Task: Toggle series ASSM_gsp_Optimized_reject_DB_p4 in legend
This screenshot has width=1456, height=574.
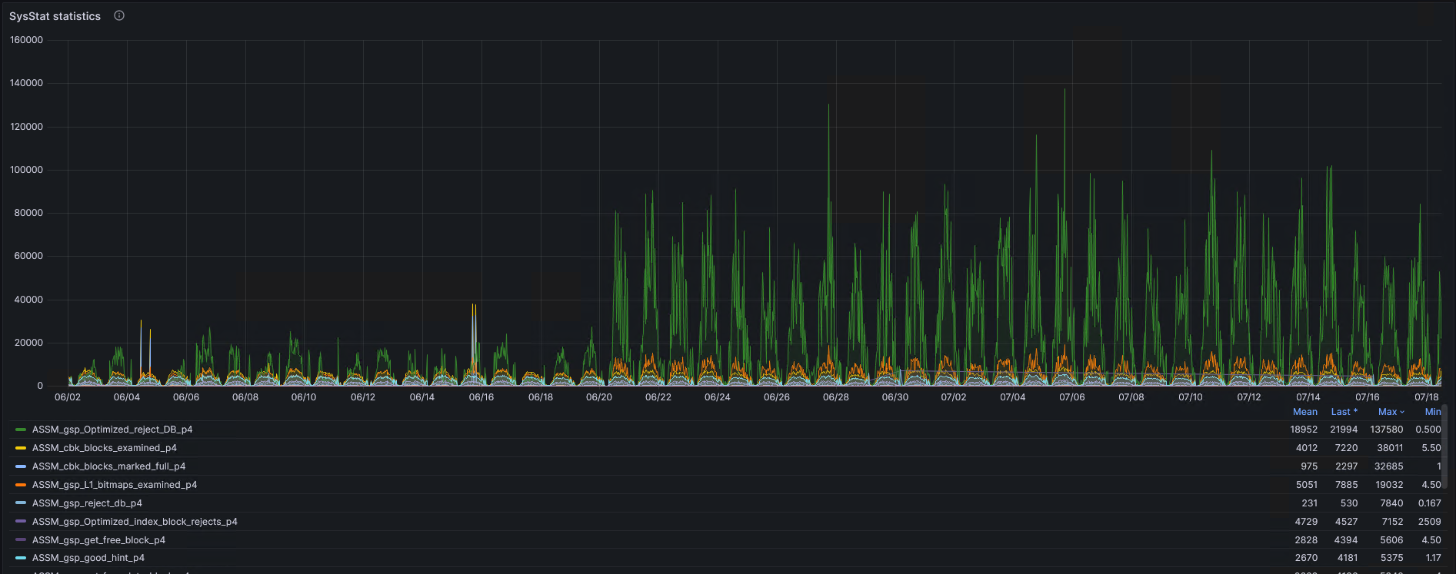Action: click(112, 430)
